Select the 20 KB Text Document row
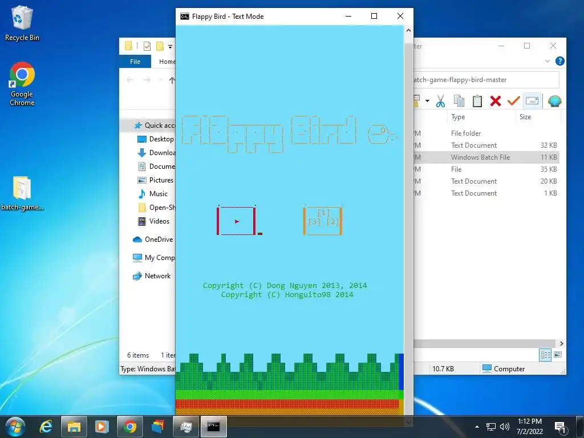The image size is (584, 438). coord(486,181)
